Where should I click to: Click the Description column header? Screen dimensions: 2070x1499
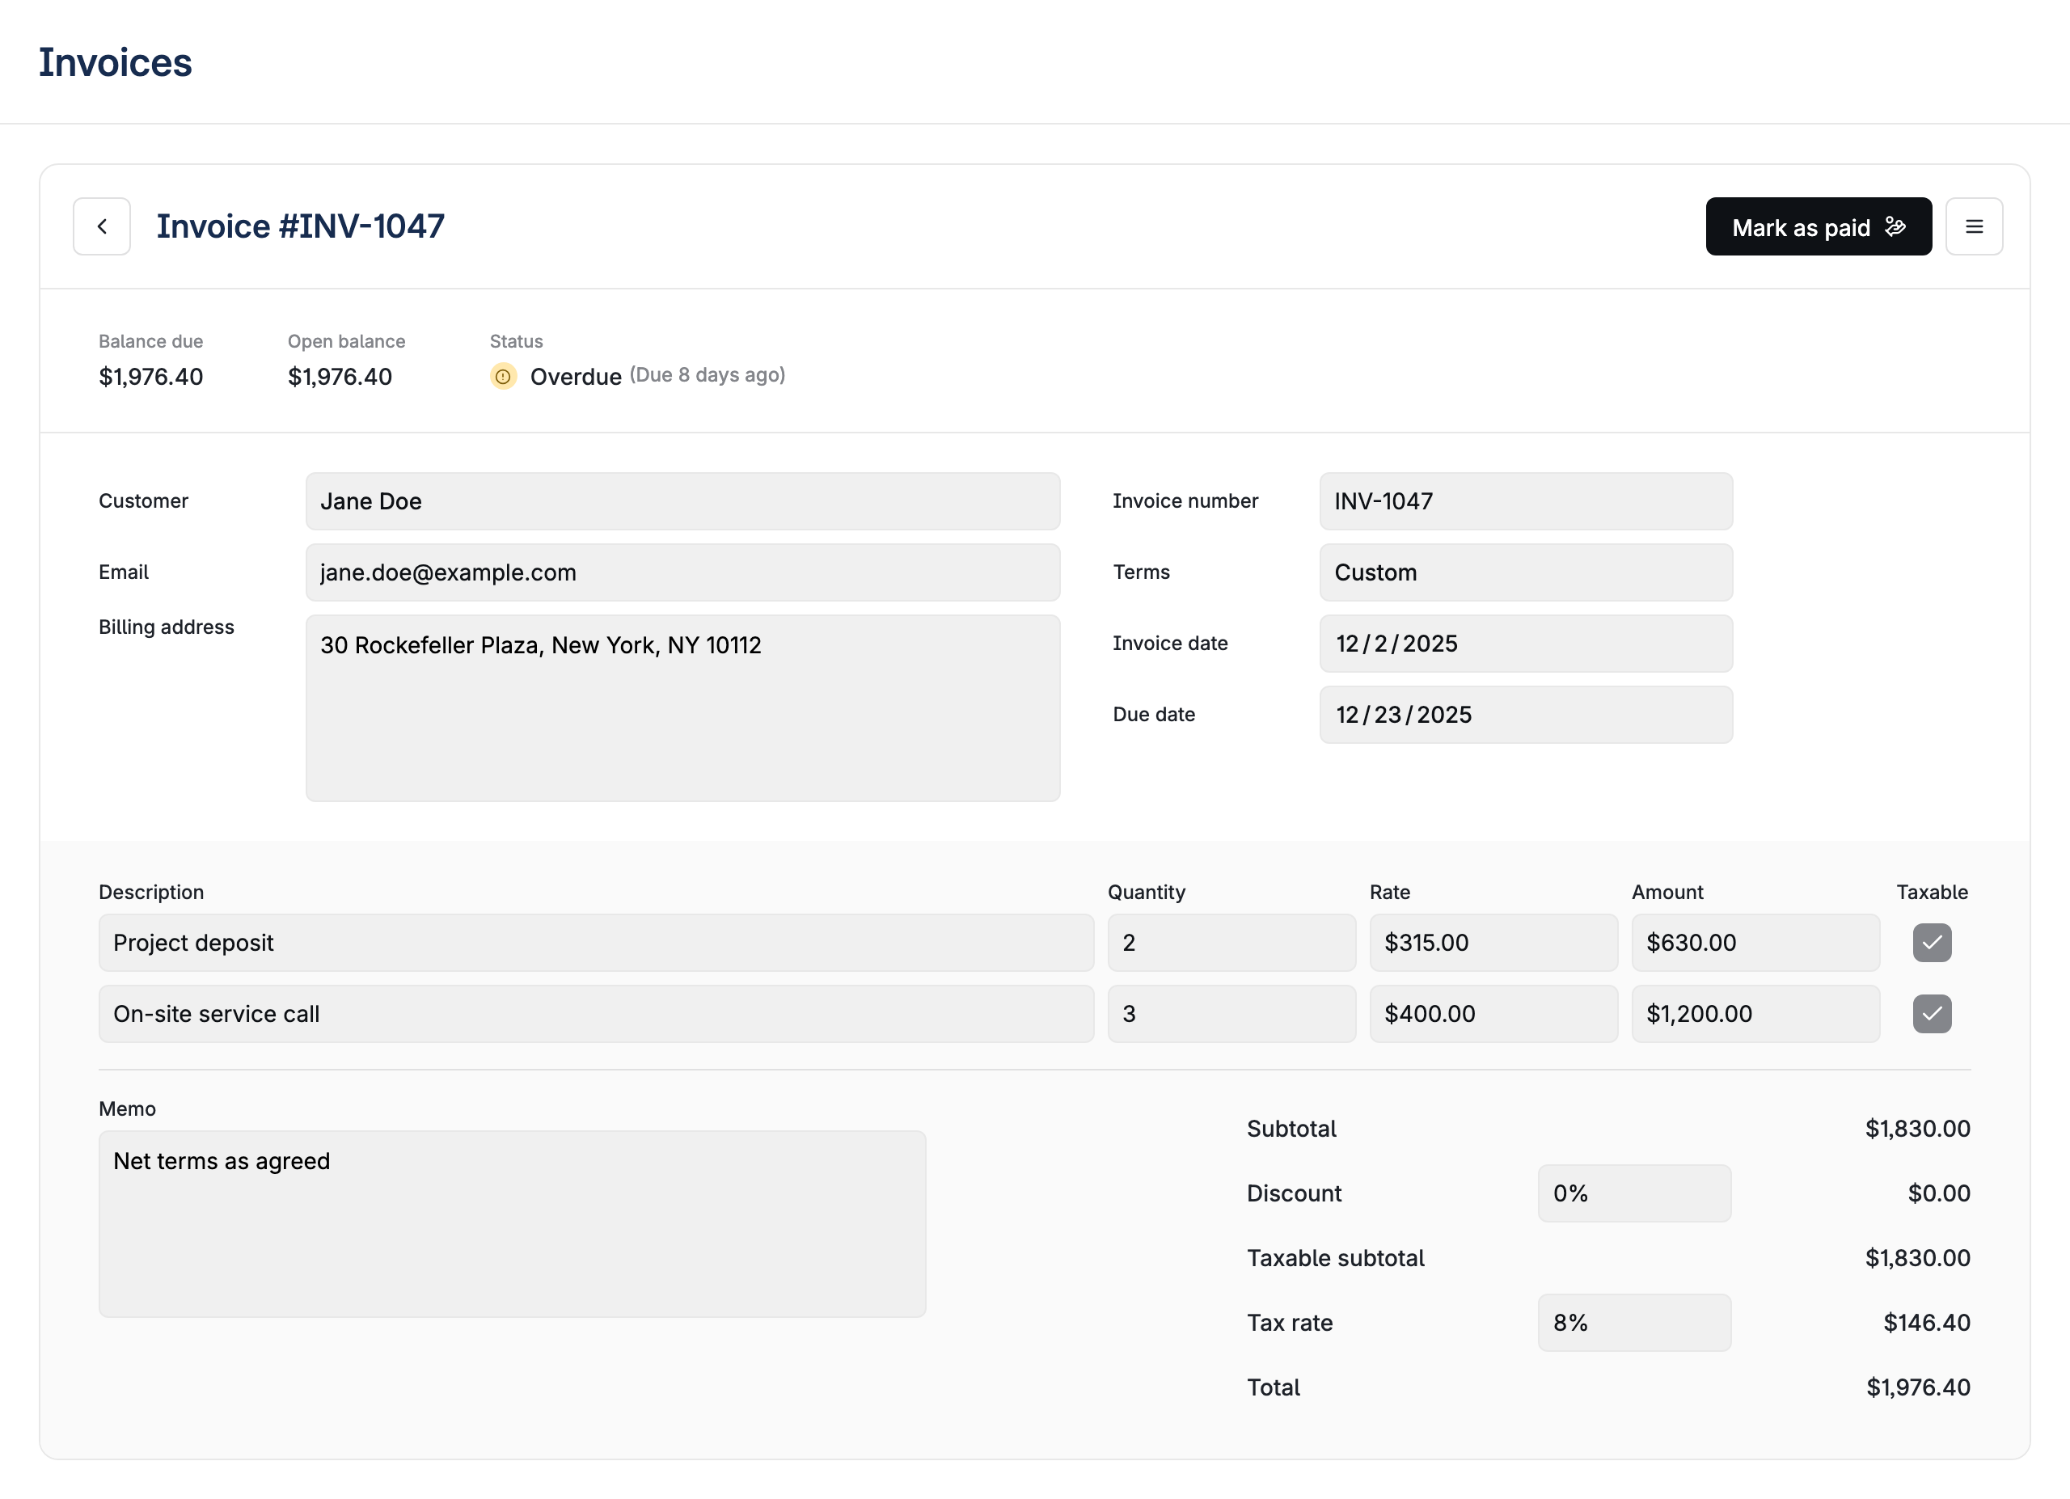[151, 893]
